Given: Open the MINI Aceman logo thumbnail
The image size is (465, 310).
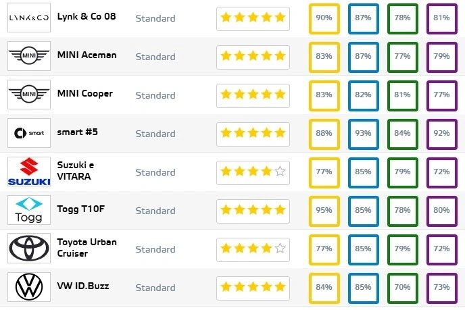Looking at the screenshot, I should pos(29,56).
